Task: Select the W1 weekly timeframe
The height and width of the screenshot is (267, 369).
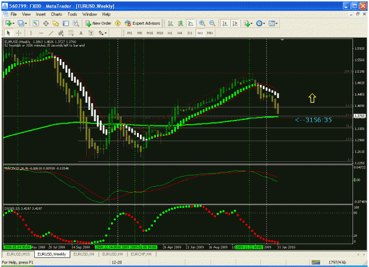Action: pyautogui.click(x=200, y=33)
